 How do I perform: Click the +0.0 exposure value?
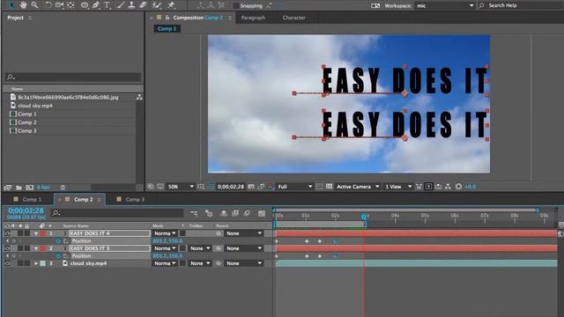coord(471,187)
